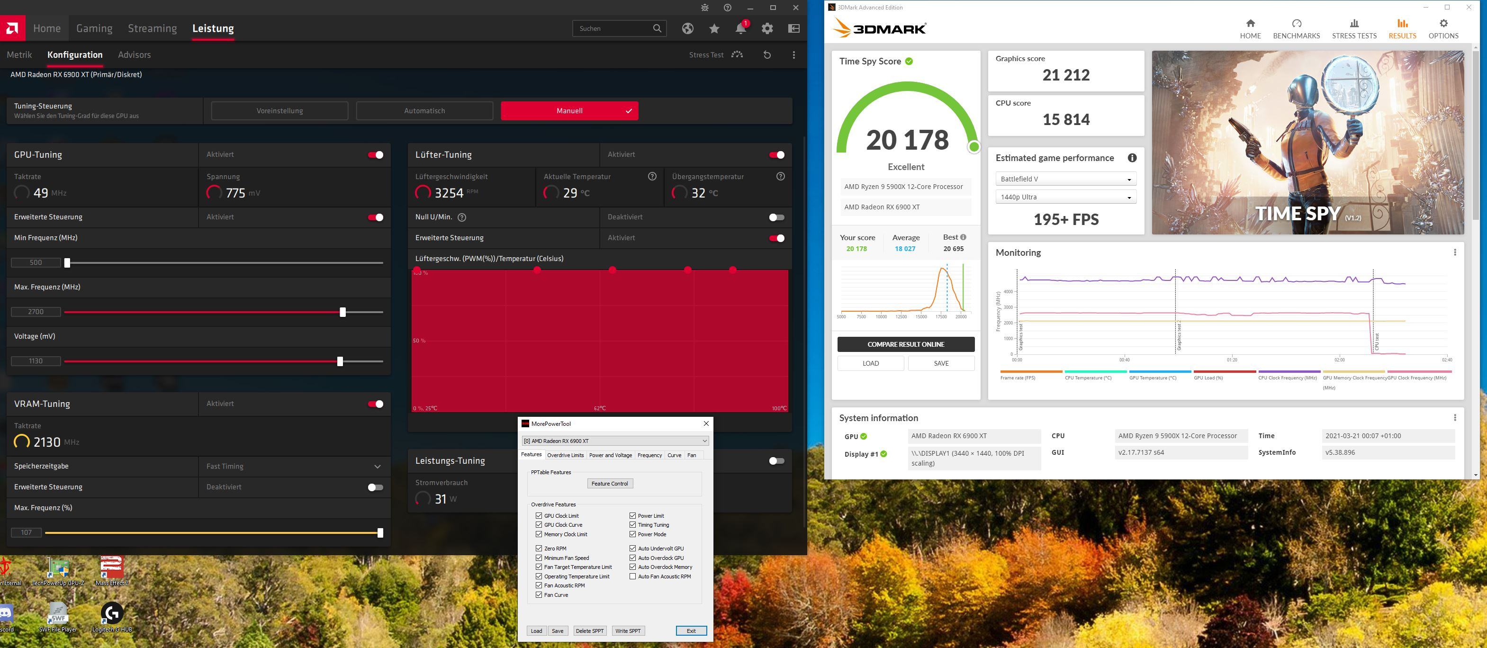This screenshot has height=648, width=1487.
Task: Open Battlefield V game dropdown
Action: coord(1065,179)
